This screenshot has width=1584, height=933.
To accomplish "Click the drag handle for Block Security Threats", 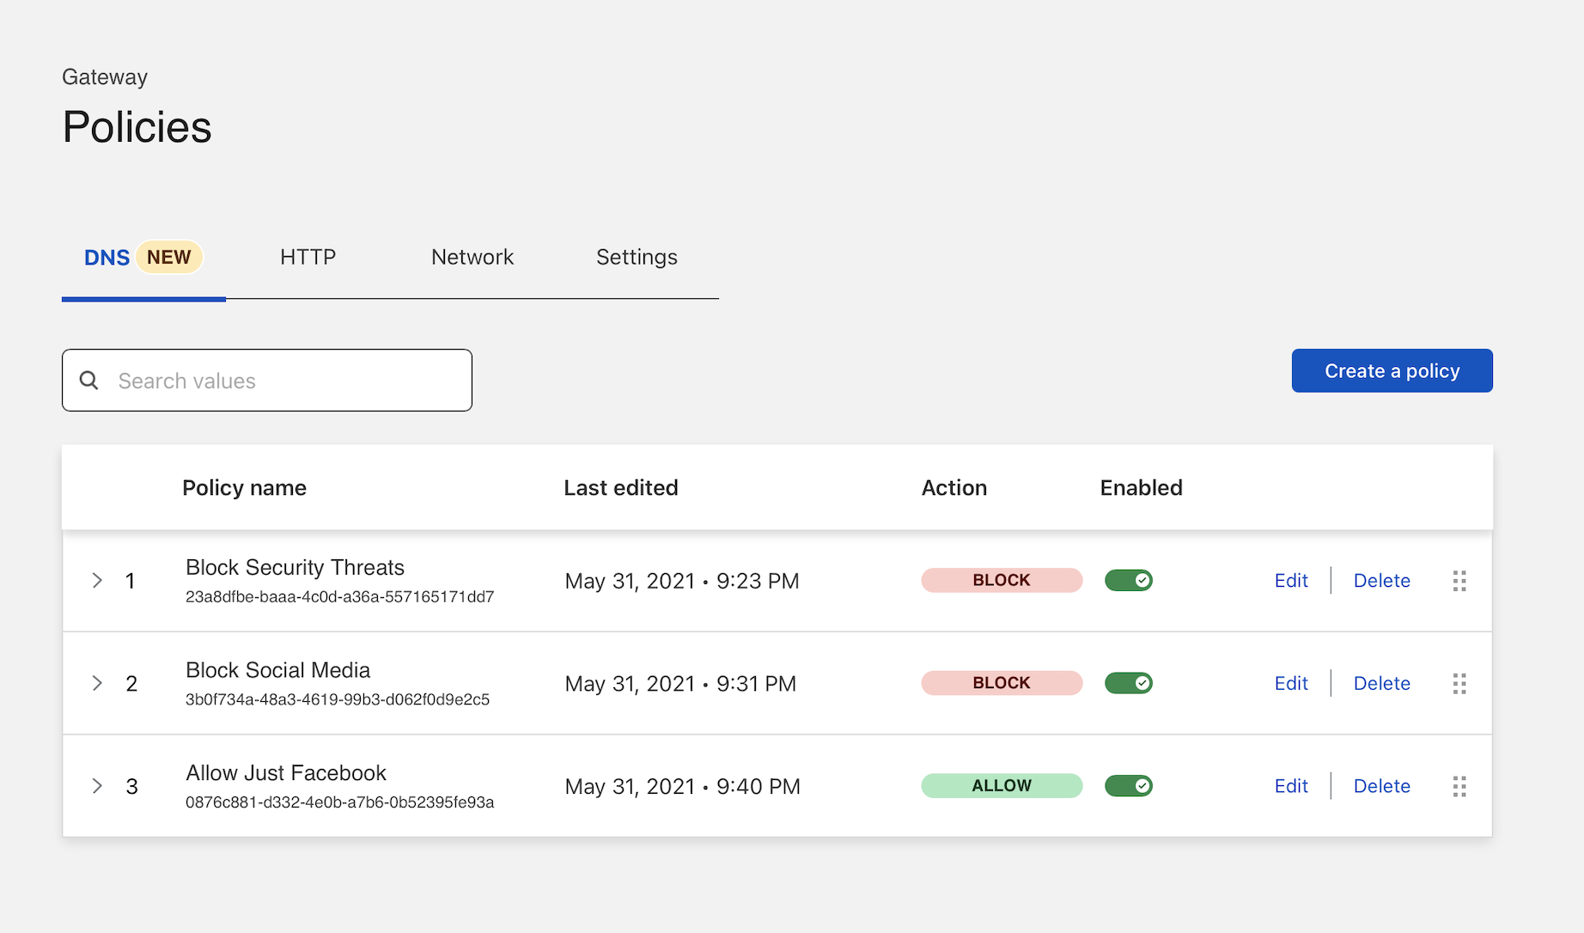I will point(1459,581).
